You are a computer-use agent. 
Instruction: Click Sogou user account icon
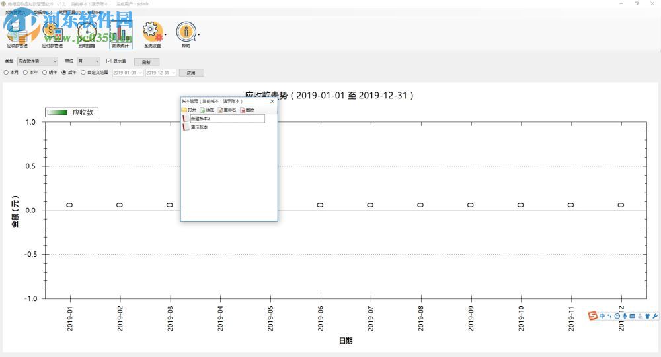tap(640, 316)
